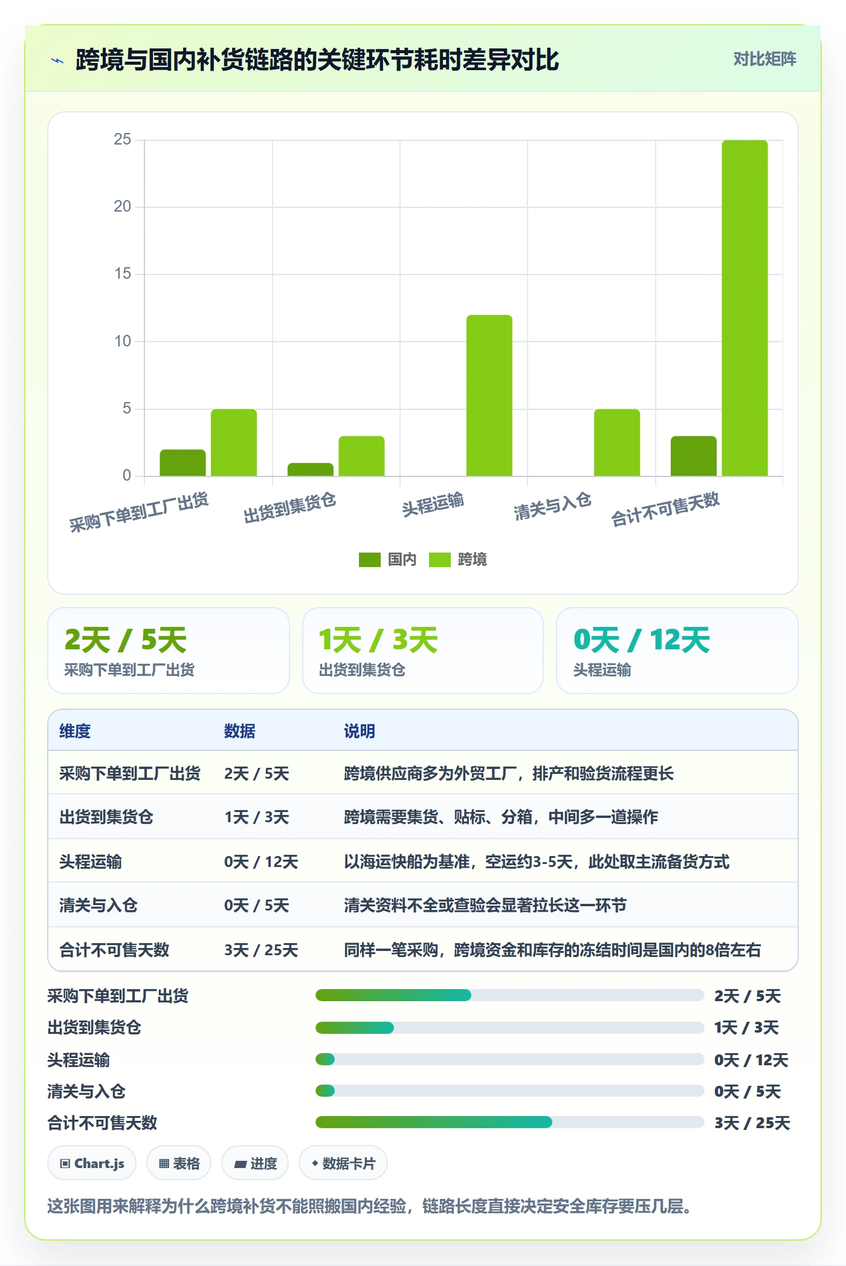Click the 表格 tag chip
This screenshot has width=846, height=1266.
(x=179, y=1163)
